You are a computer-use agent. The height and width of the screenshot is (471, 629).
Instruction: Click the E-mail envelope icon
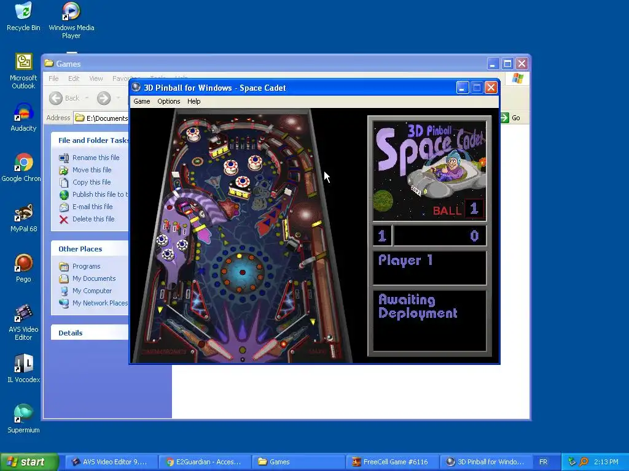[x=64, y=207]
